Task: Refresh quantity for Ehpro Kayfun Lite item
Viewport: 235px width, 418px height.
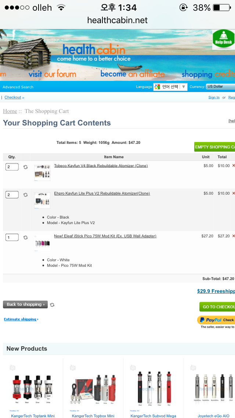Action: tap(25, 195)
